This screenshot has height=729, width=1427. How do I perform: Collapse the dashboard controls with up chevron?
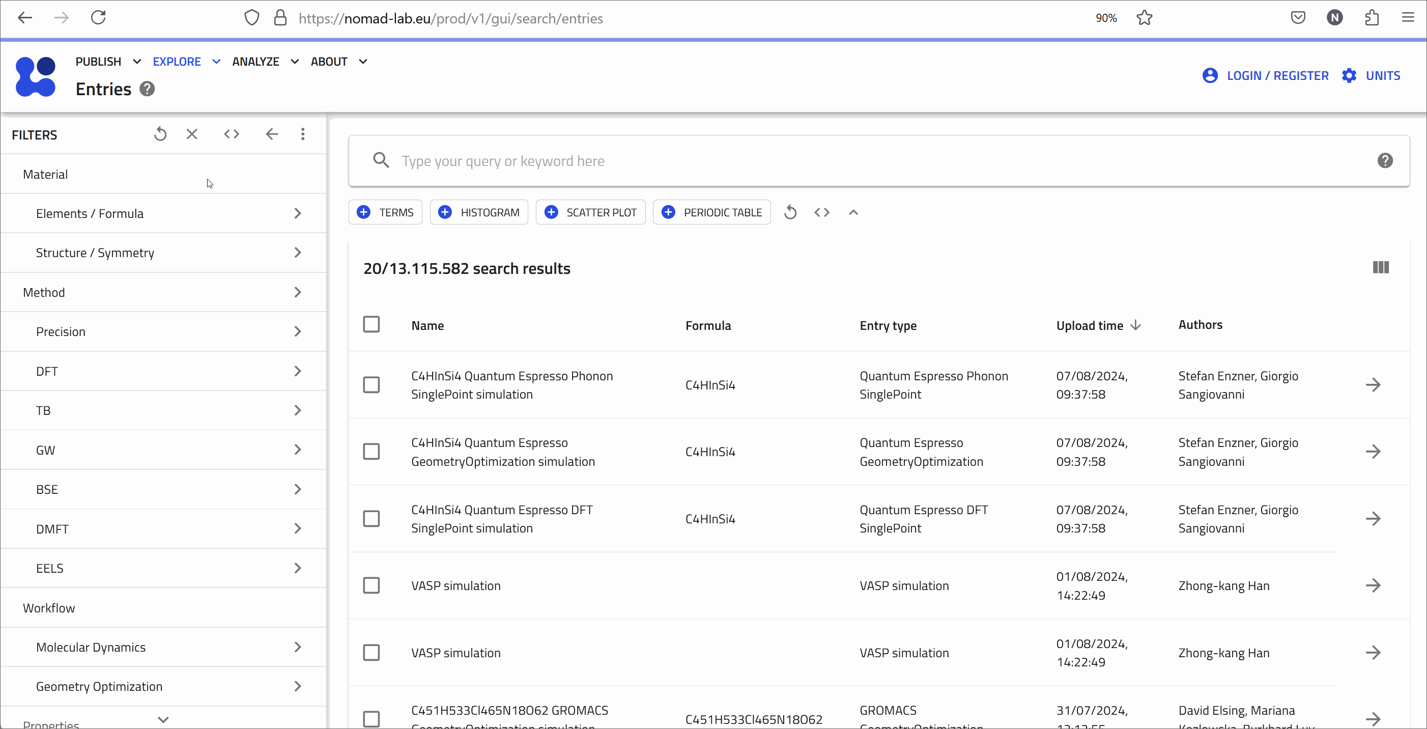pos(853,212)
